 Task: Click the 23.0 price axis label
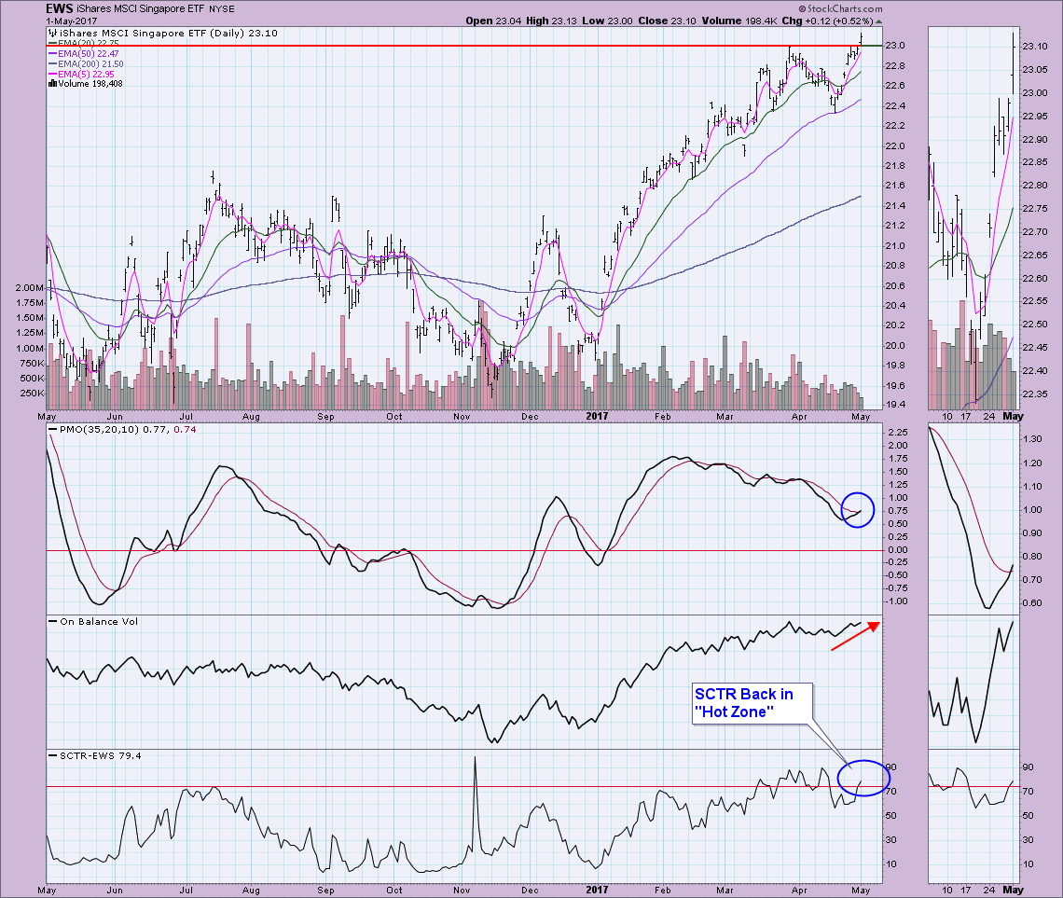[x=895, y=46]
